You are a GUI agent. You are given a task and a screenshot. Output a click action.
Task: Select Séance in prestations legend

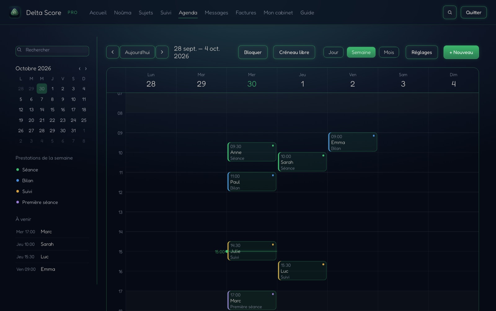(27, 170)
